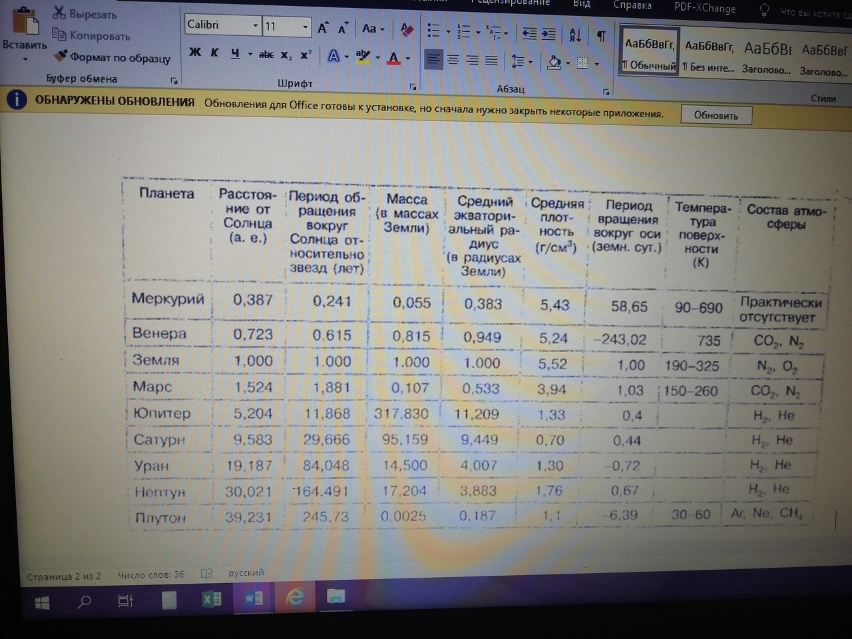
Task: Apply a bulleted list
Action: pyautogui.click(x=433, y=31)
